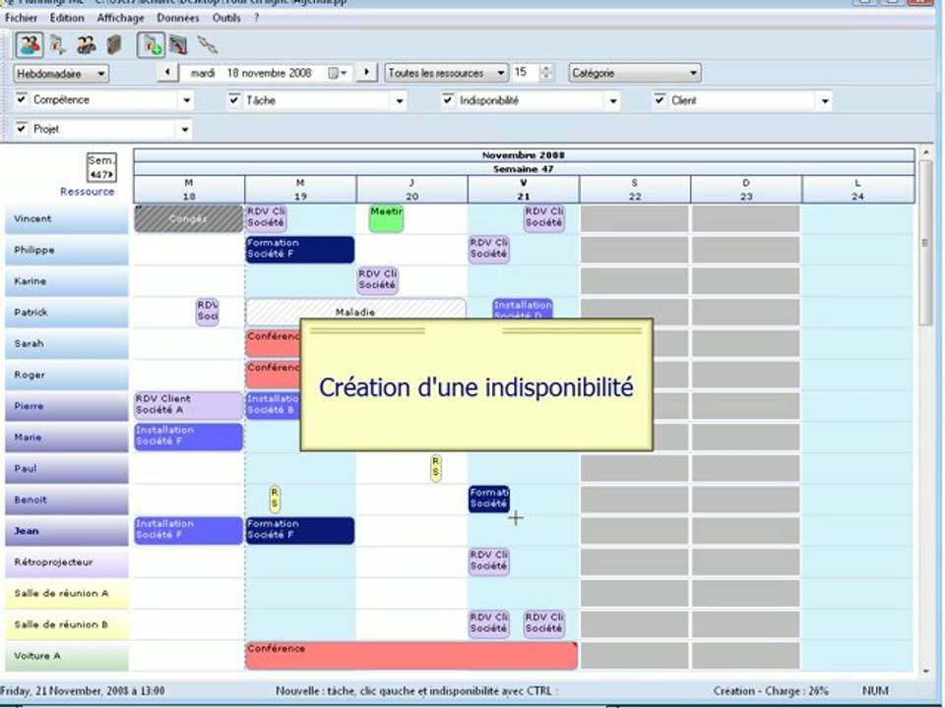
Task: Click the Semaine 47 header bar
Action: coord(524,169)
